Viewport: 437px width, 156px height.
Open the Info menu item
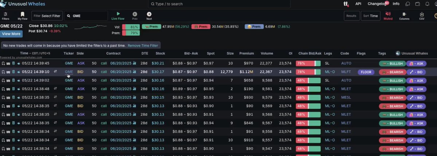click(x=396, y=4)
